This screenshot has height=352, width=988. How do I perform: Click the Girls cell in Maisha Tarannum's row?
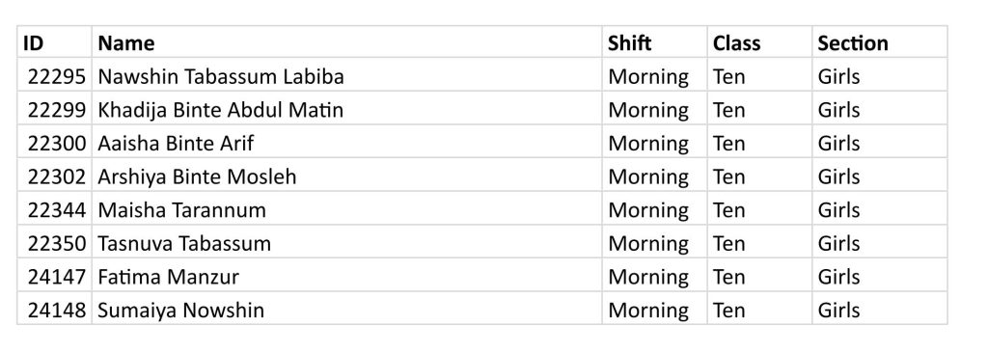(880, 209)
